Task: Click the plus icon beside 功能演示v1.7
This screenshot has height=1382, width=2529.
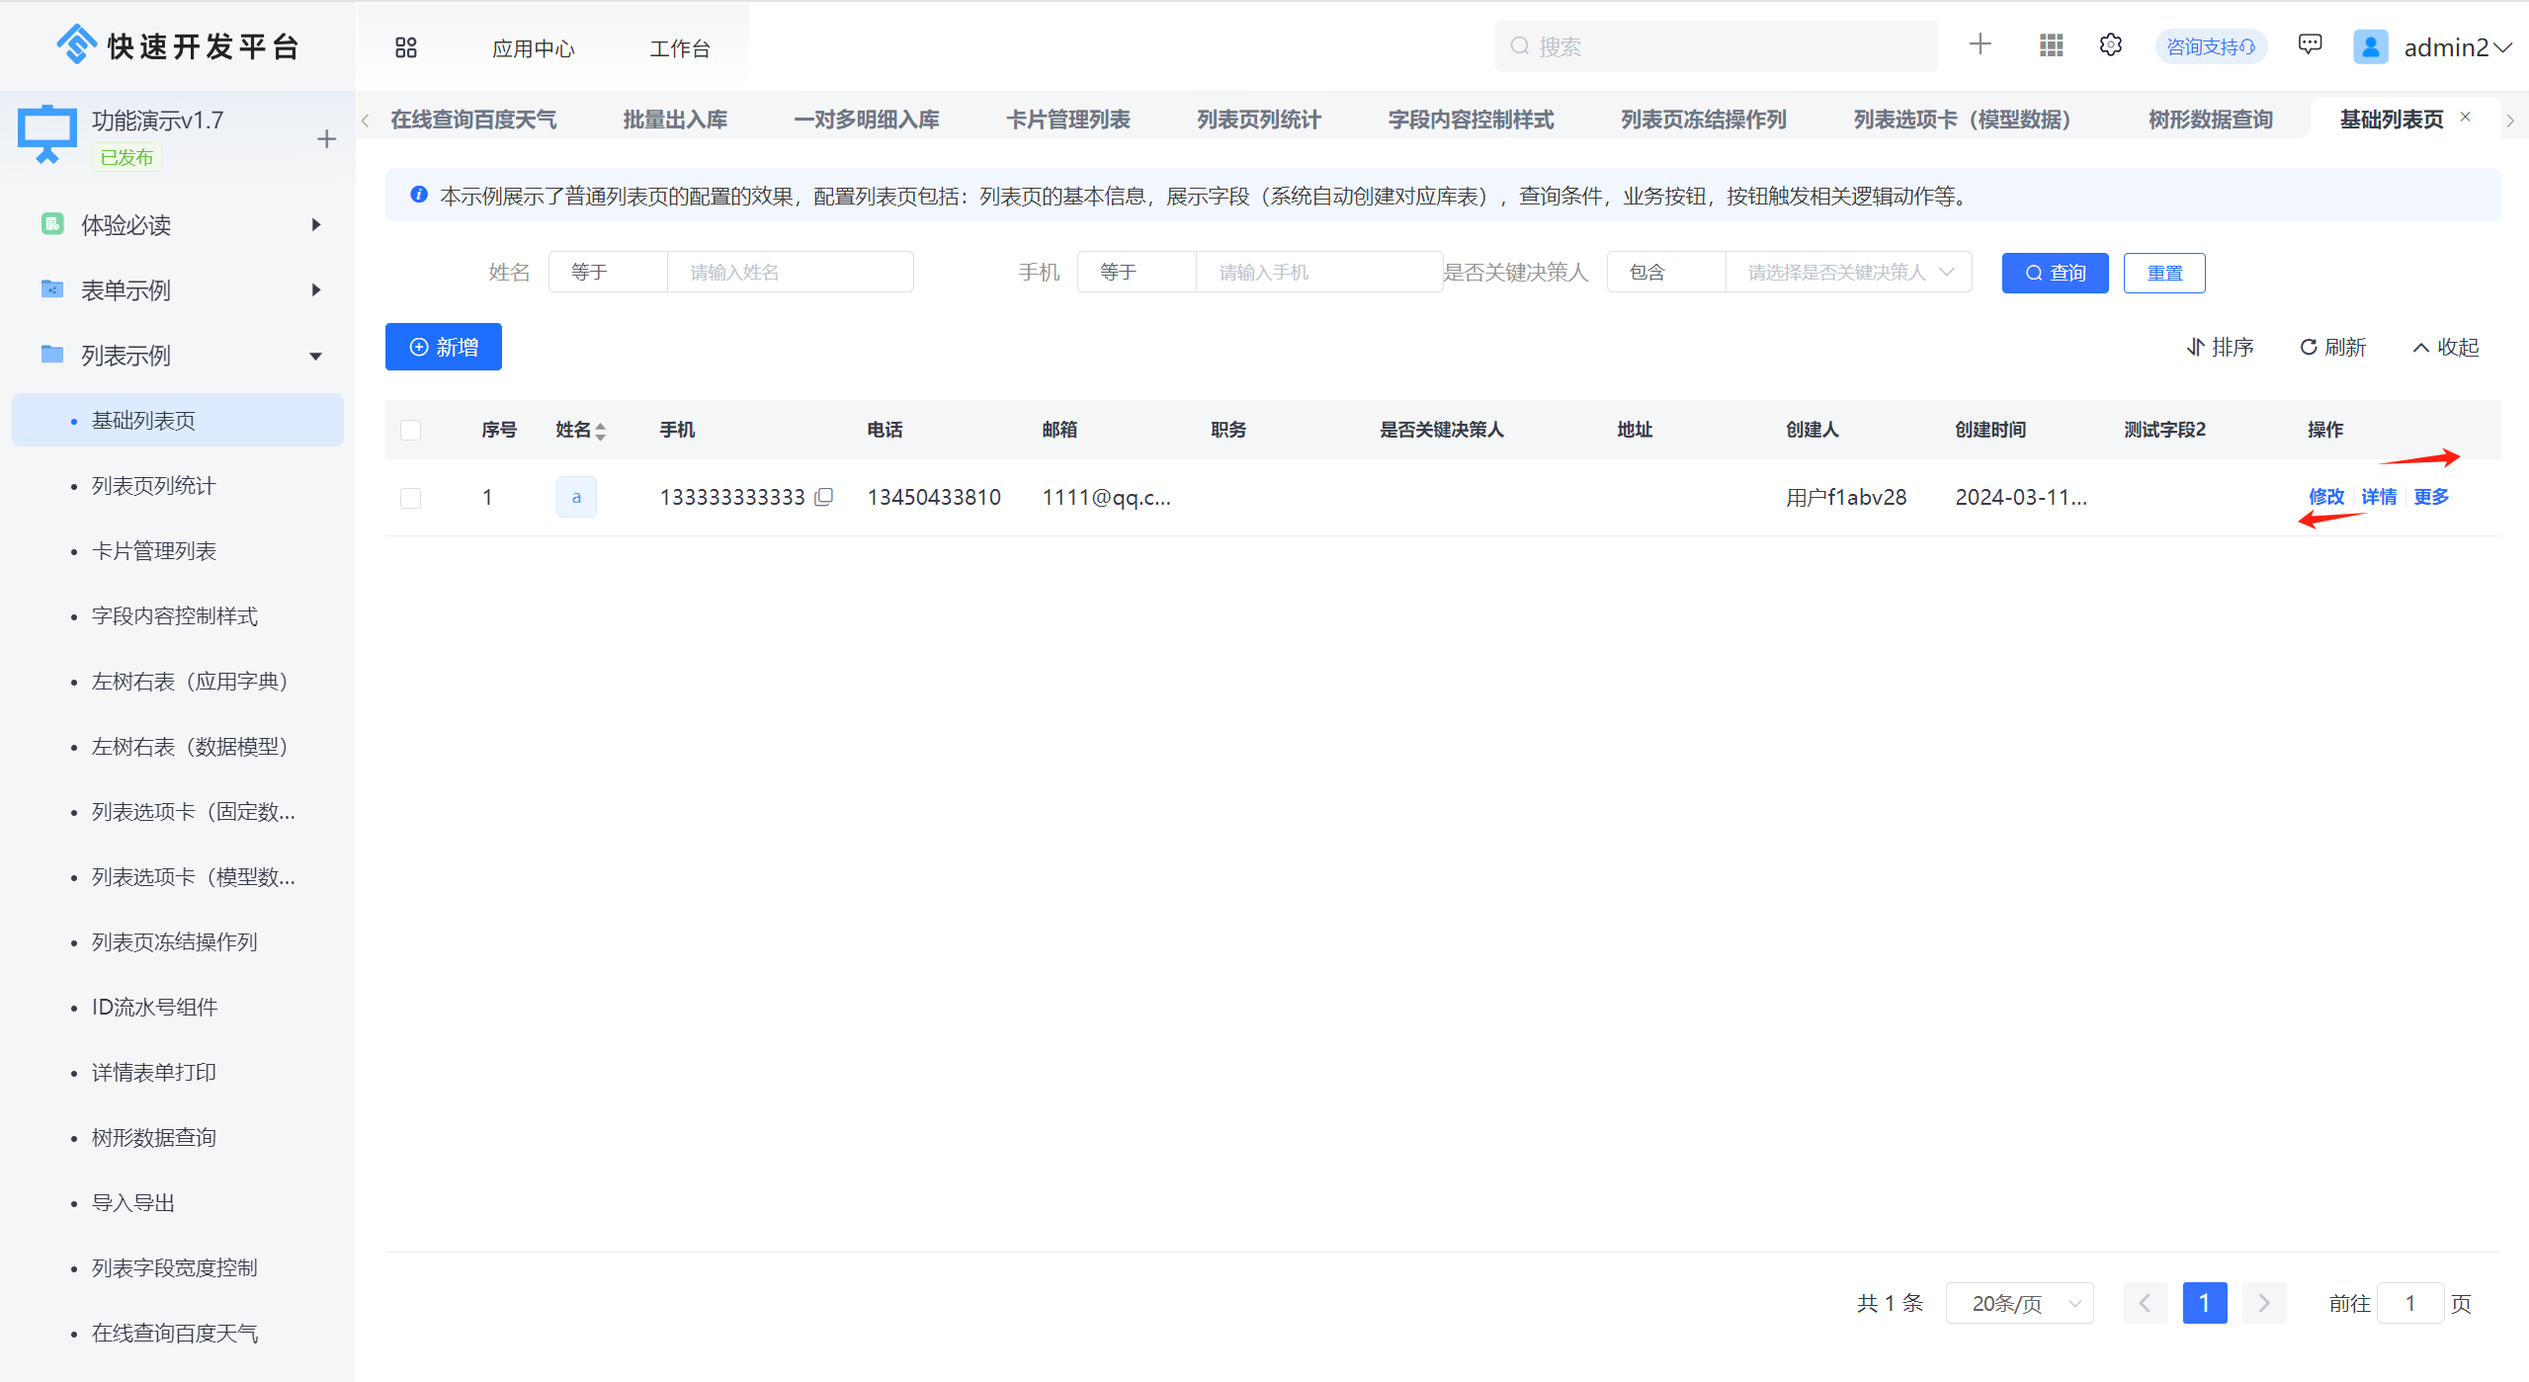Action: (326, 139)
